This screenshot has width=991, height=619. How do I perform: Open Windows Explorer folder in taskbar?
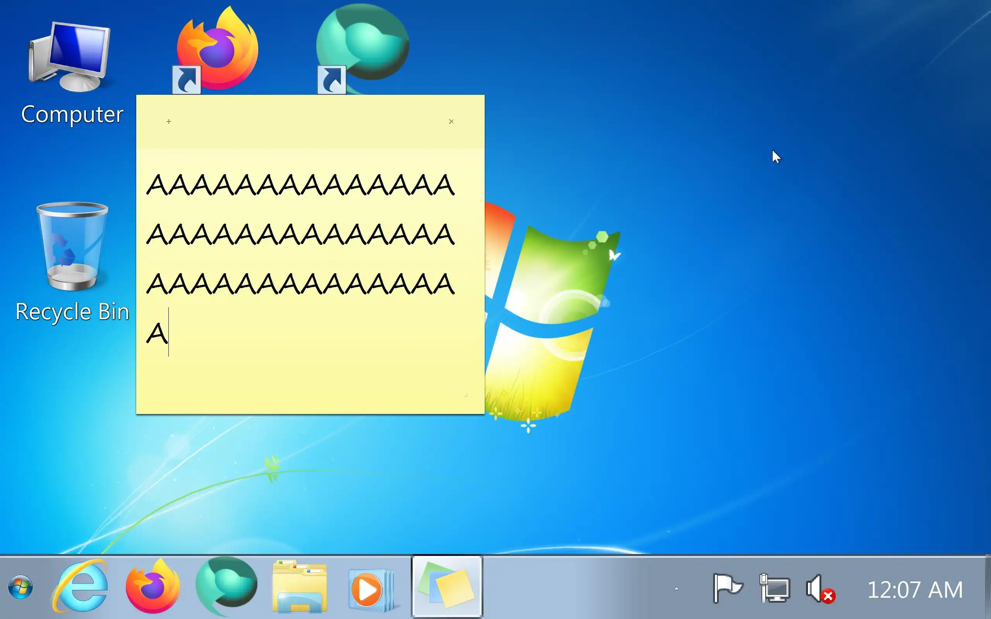tap(299, 588)
